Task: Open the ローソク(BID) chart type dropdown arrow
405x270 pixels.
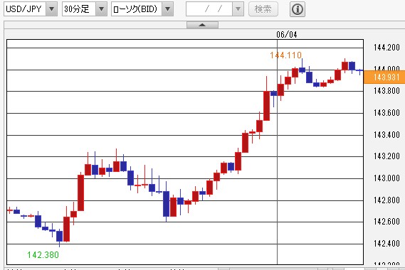Action: point(168,9)
